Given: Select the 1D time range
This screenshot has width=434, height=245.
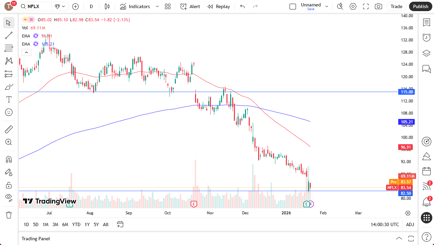Looking at the screenshot, I should coord(26,224).
